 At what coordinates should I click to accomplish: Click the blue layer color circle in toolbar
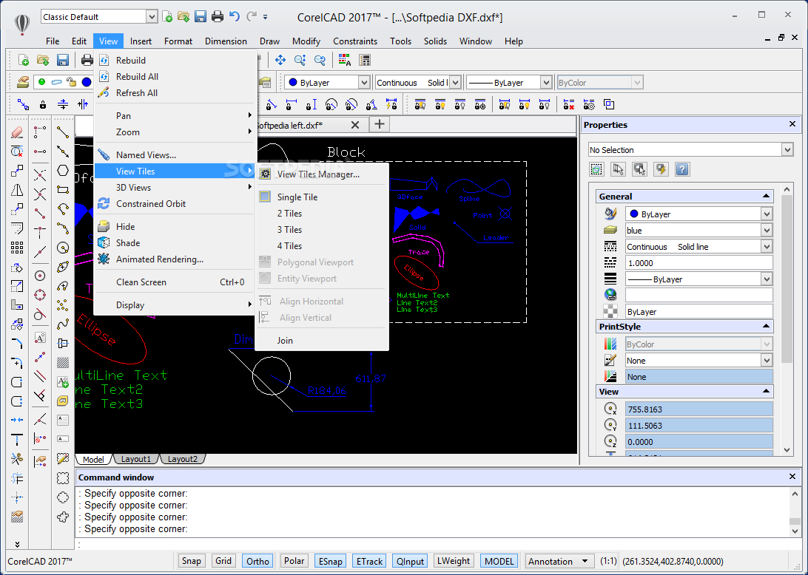click(87, 82)
